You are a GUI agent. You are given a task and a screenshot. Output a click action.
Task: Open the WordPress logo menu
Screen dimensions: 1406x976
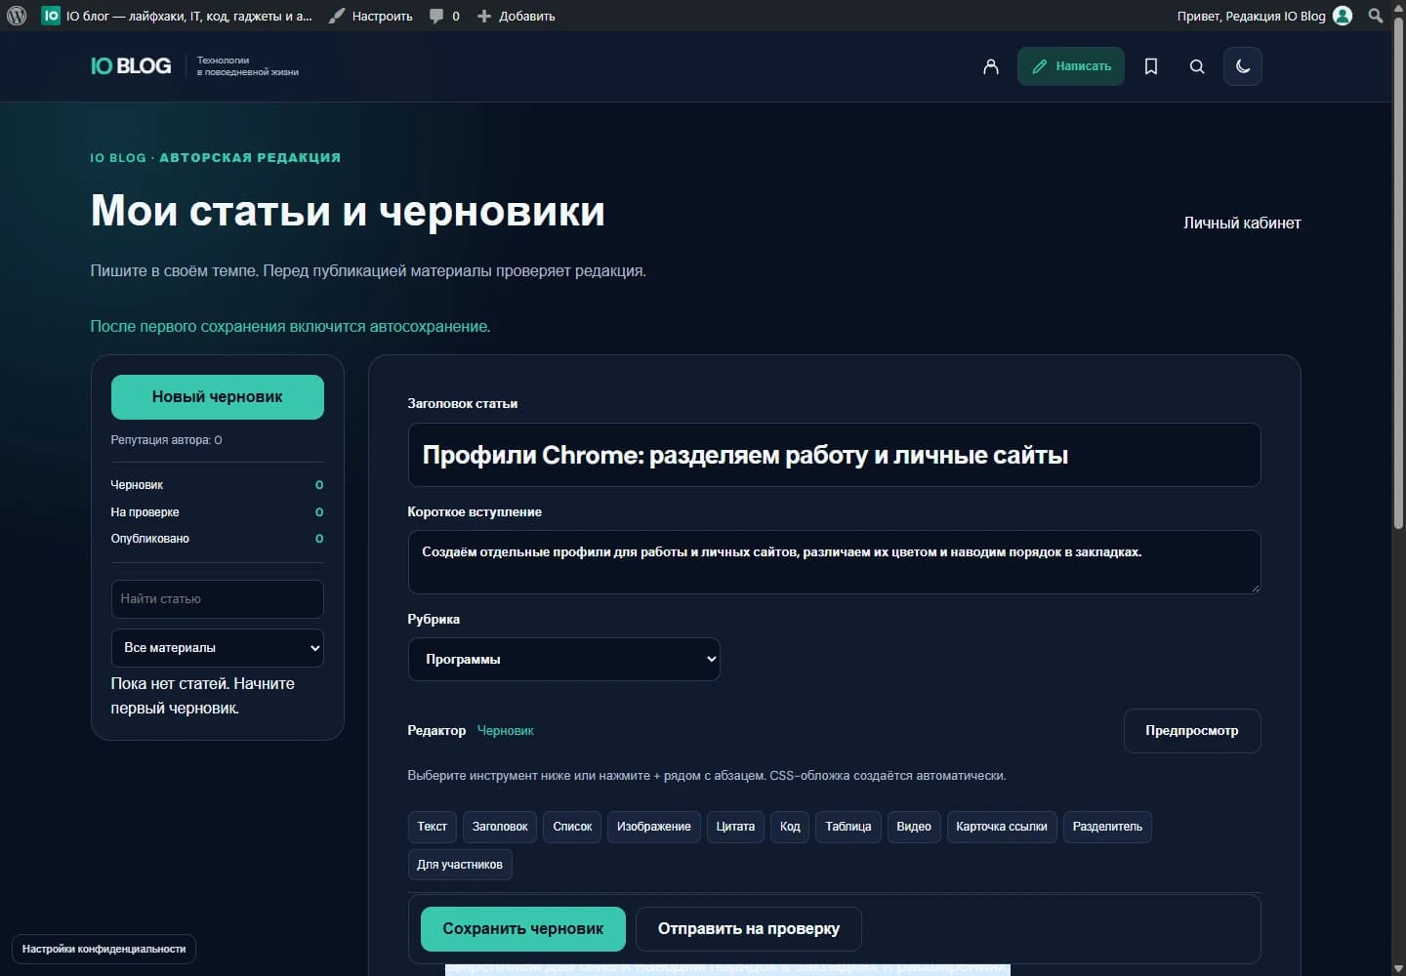(x=17, y=16)
